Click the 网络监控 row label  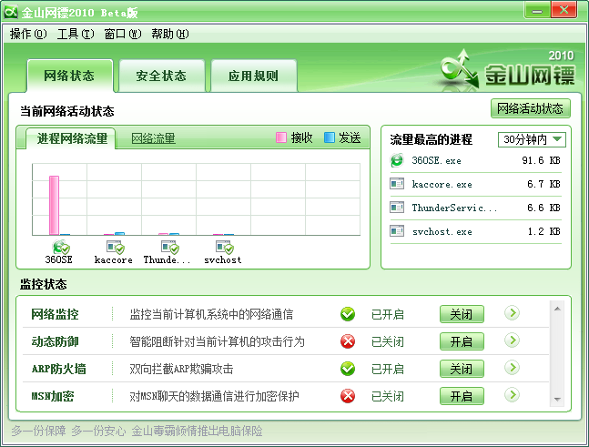[55, 314]
